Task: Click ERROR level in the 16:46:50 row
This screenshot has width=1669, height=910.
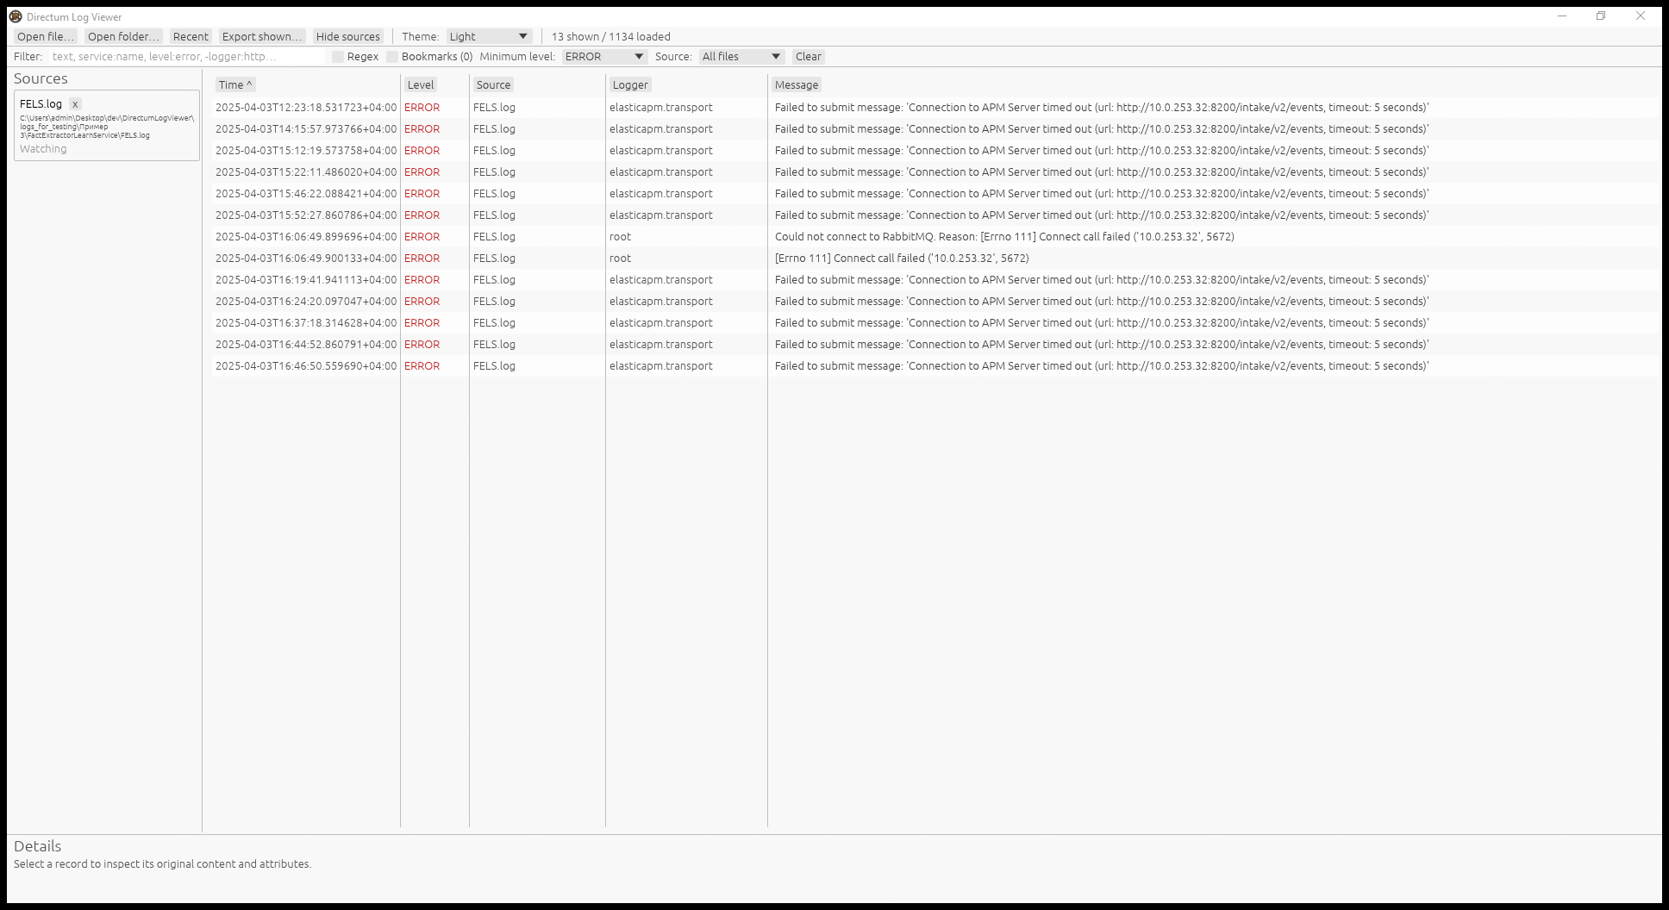Action: point(422,366)
